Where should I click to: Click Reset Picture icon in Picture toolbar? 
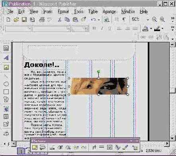click(135, 148)
